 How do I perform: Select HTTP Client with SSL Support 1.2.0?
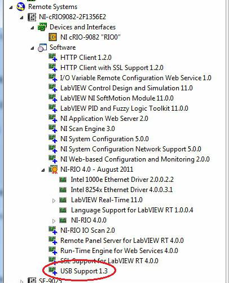pyautogui.click(x=112, y=68)
